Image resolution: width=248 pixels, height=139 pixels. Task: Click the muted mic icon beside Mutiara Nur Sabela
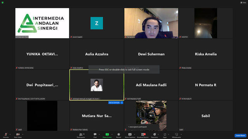pyautogui.click(x=71, y=130)
